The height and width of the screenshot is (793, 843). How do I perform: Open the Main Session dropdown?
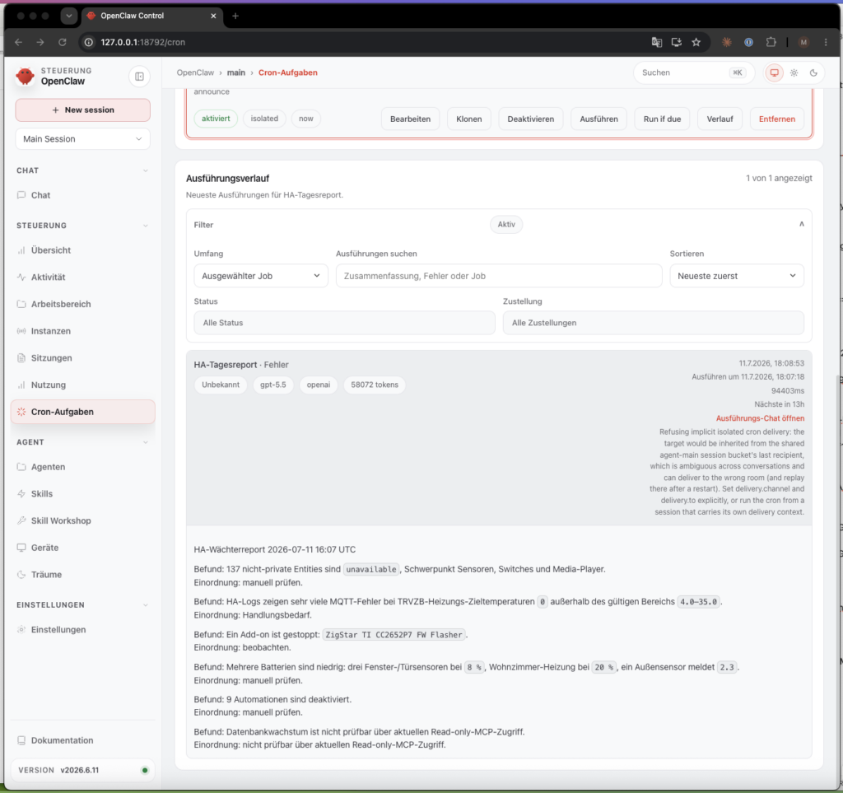[x=83, y=138]
